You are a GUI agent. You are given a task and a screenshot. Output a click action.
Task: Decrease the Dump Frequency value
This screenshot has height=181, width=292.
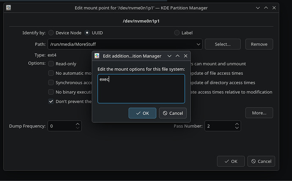78,128
